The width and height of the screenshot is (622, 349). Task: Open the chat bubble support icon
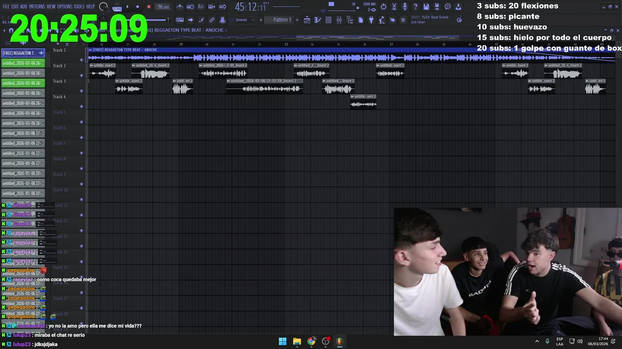[448, 6]
